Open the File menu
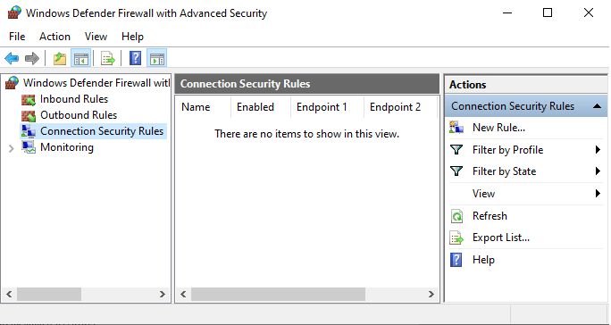The height and width of the screenshot is (325, 611). 17,37
